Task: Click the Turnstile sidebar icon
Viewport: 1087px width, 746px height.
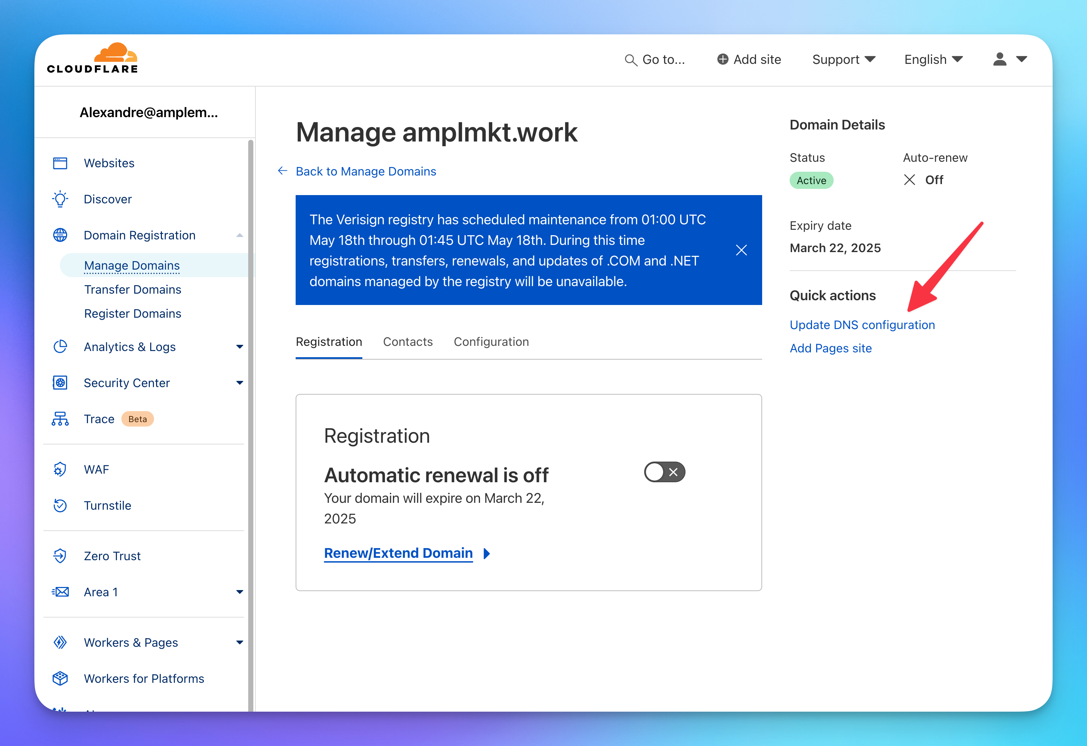Action: click(60, 505)
